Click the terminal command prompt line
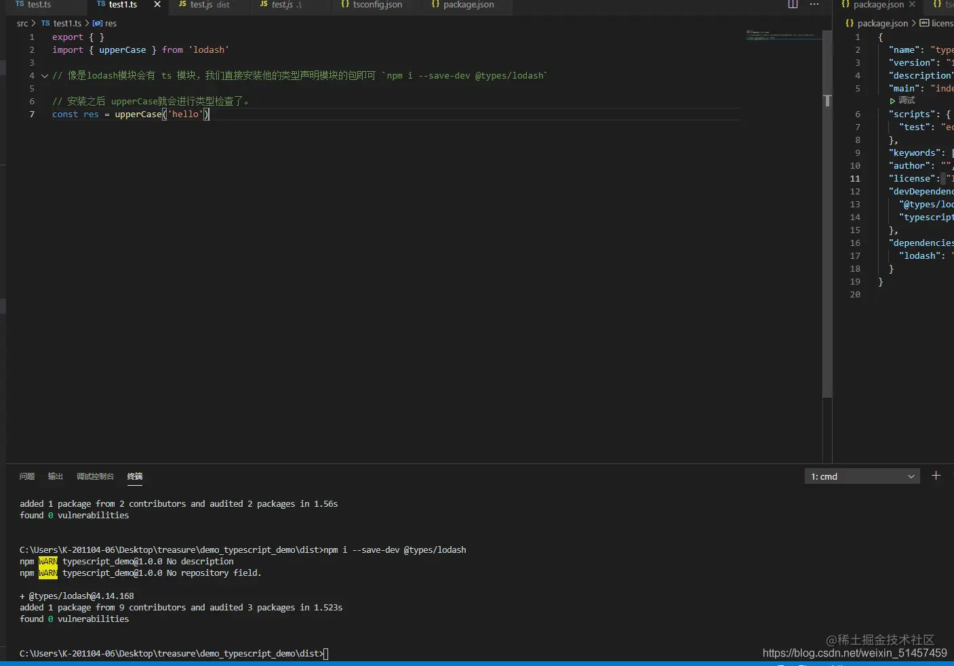This screenshot has height=666, width=954. [174, 654]
